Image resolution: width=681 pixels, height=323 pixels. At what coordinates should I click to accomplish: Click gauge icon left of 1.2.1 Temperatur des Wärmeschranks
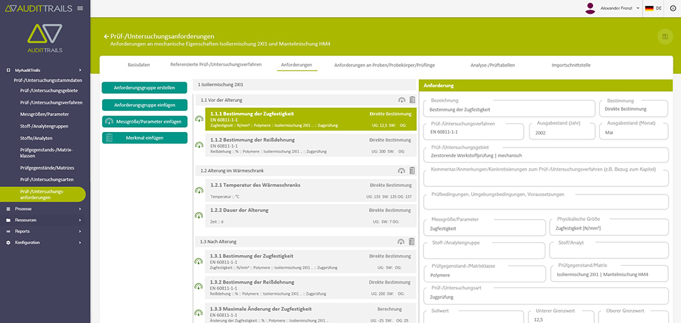pyautogui.click(x=199, y=190)
